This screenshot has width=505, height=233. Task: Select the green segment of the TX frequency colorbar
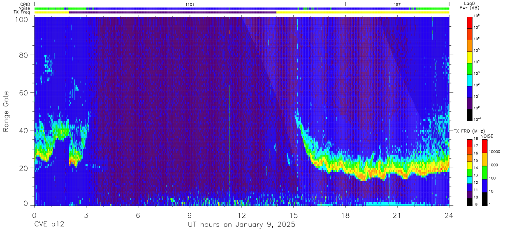(470, 172)
